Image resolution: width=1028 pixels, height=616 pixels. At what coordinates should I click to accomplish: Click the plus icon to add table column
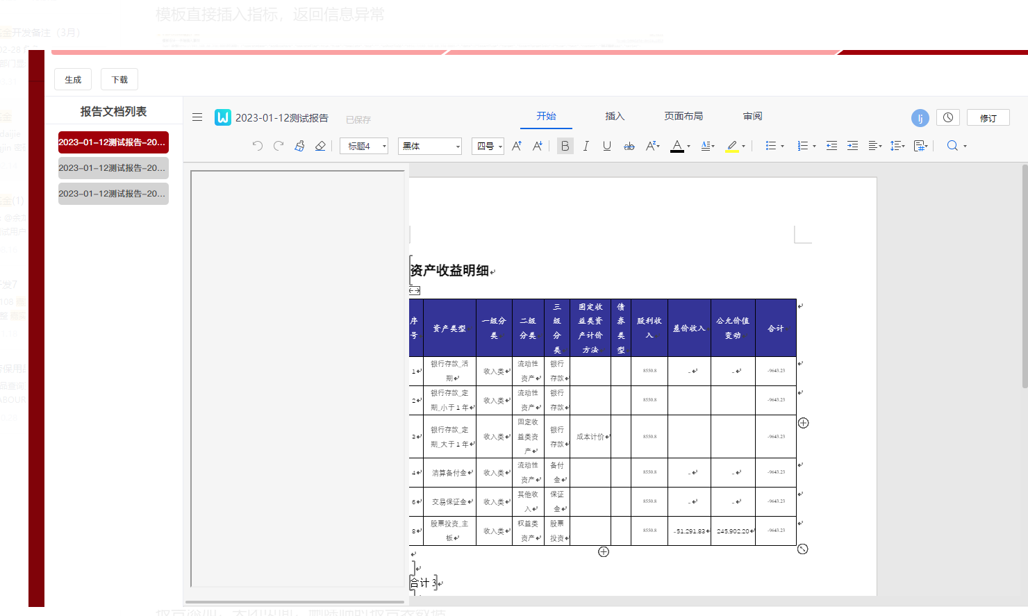coord(803,423)
